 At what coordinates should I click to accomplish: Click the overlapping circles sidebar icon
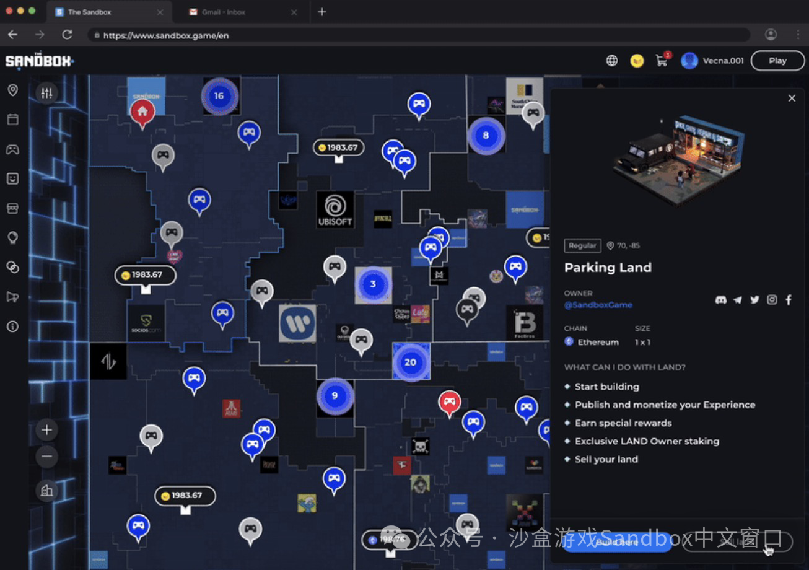(12, 267)
